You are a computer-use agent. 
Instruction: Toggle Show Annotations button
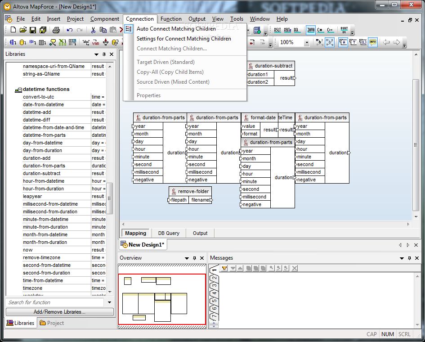pyautogui.click(x=343, y=42)
